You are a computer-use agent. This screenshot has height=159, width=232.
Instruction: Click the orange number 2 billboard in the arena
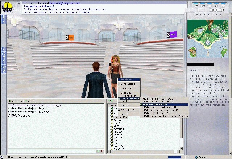70,38
